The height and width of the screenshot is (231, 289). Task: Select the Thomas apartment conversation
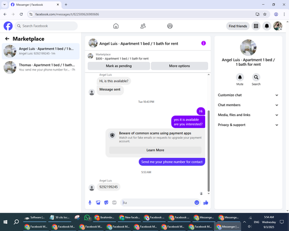coord(40,68)
